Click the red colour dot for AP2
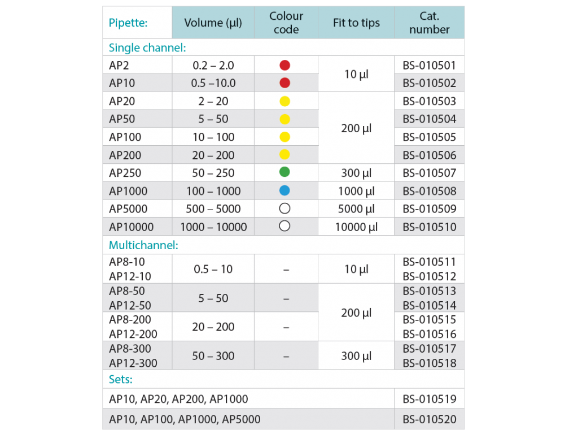 pyautogui.click(x=284, y=65)
